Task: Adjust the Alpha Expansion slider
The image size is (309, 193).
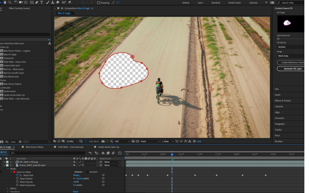Action: (278, 39)
